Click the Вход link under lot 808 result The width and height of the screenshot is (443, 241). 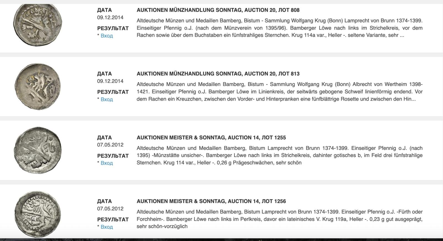pos(107,36)
